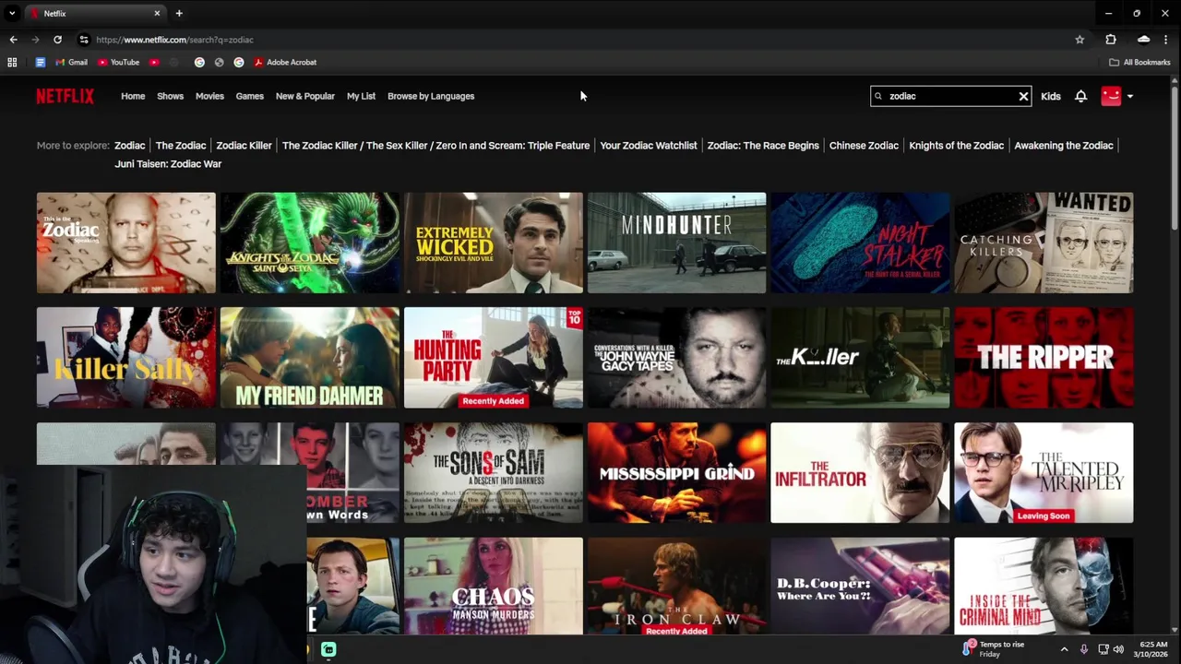Open Chinese Zodiac suggestion link

[x=864, y=146]
